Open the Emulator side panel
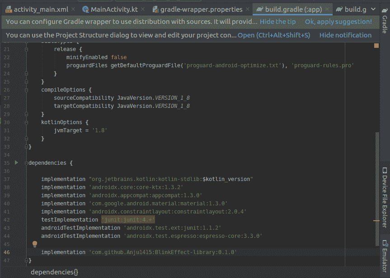Image resolution: width=390 pixels, height=278 pixels. [x=385, y=255]
